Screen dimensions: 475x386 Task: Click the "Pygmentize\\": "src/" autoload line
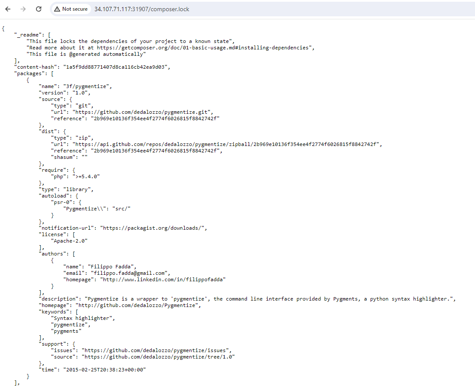[x=97, y=209]
